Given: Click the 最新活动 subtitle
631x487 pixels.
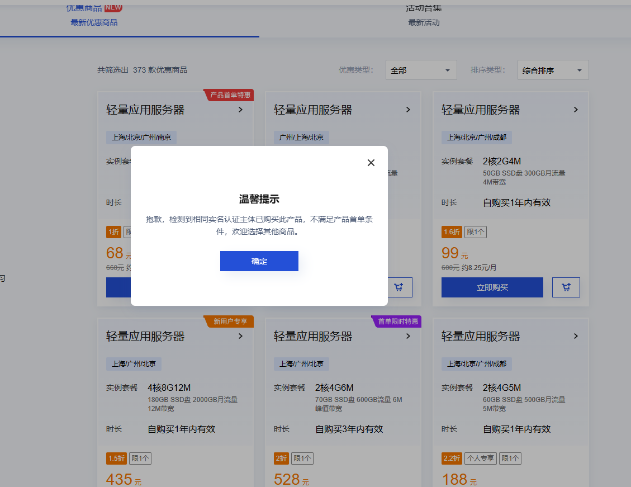Looking at the screenshot, I should pos(424,22).
